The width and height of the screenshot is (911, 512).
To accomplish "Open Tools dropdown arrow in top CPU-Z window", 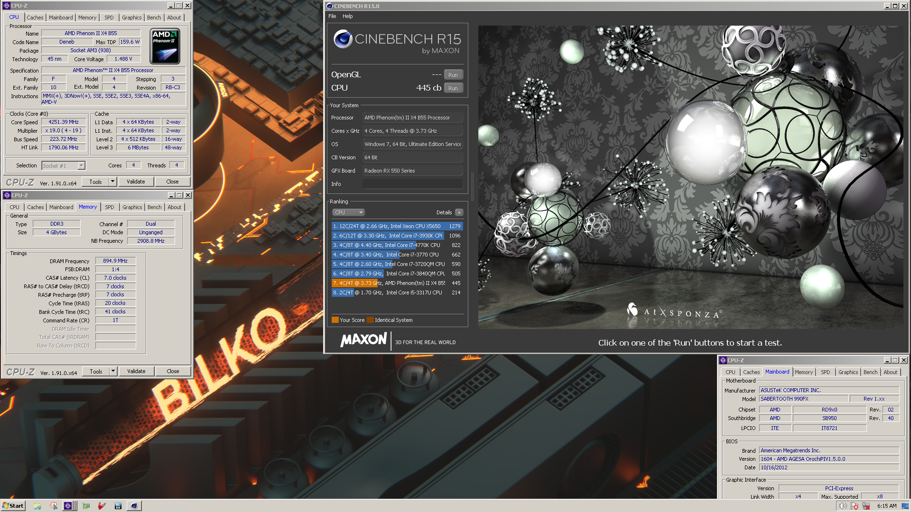I will tap(112, 182).
